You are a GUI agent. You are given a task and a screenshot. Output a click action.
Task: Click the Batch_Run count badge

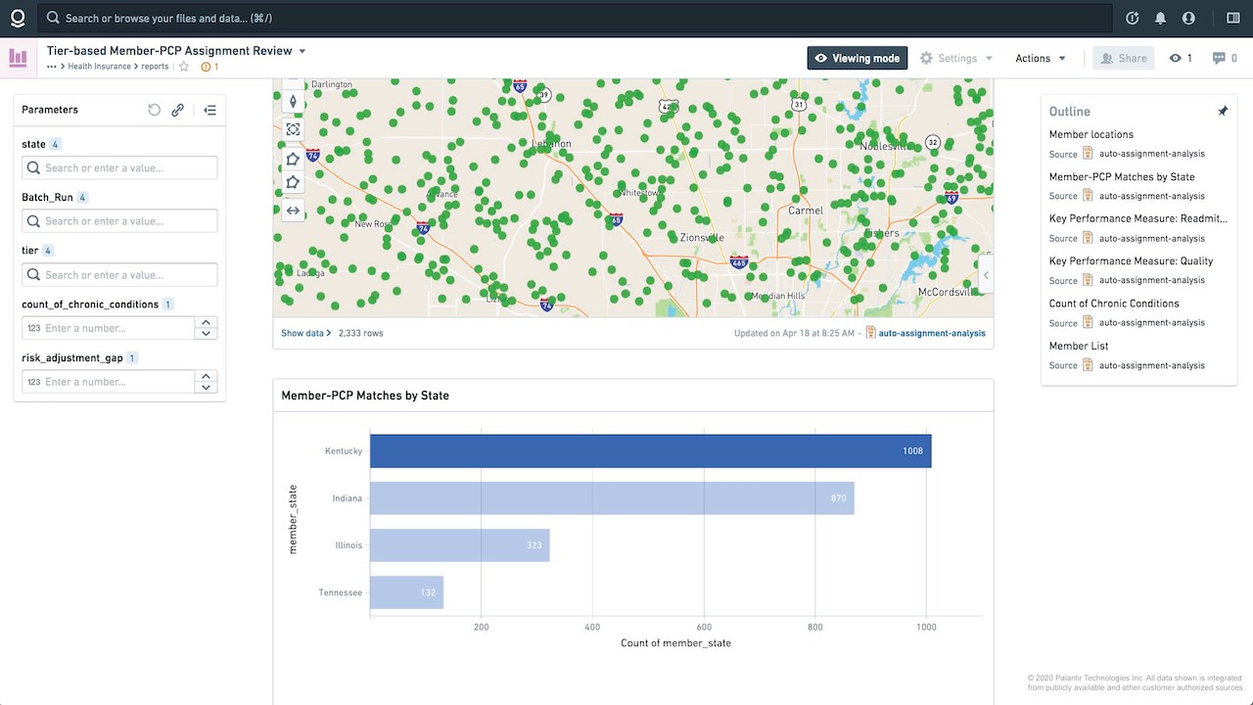[82, 198]
